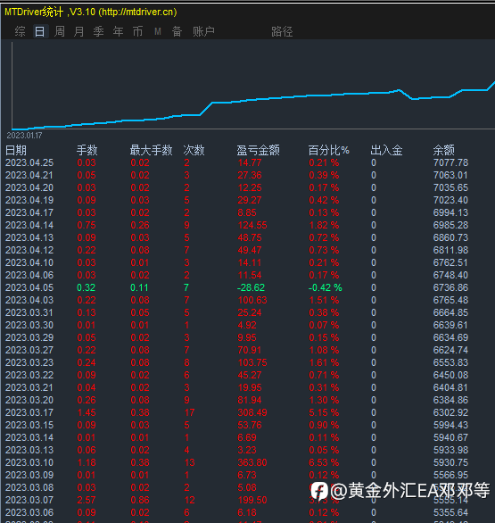The image size is (495, 523).
Task: Click balance value 5355.64
Action: coord(450,512)
